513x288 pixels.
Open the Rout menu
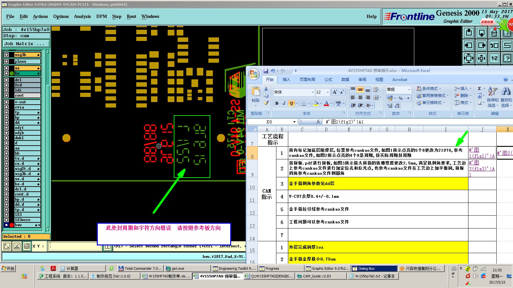[131, 17]
